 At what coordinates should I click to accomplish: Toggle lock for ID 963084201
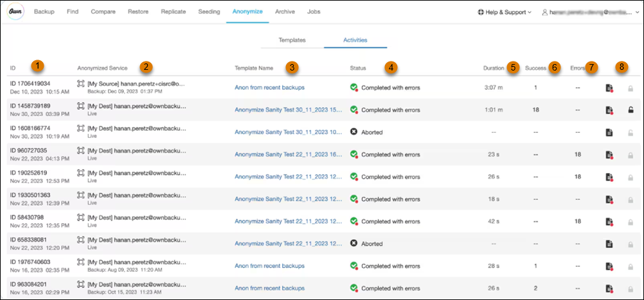coord(631,288)
